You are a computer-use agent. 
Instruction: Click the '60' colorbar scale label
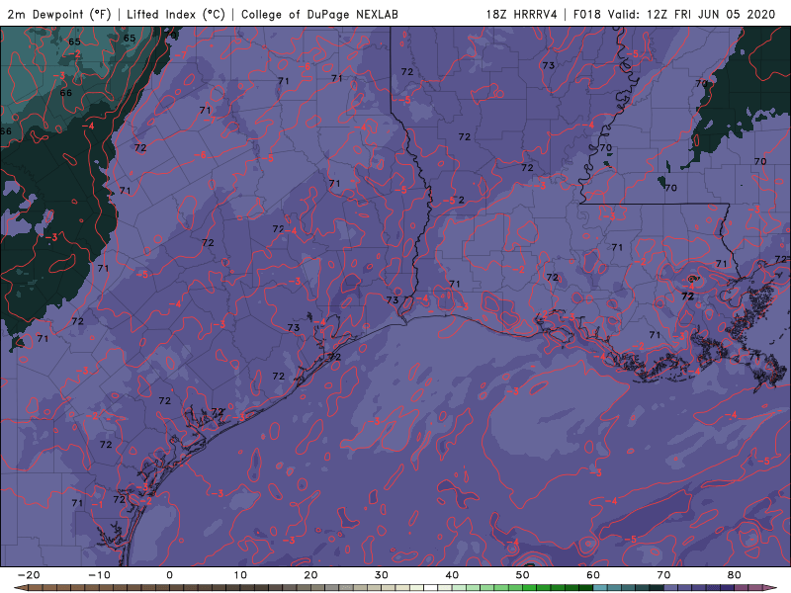pos(593,575)
